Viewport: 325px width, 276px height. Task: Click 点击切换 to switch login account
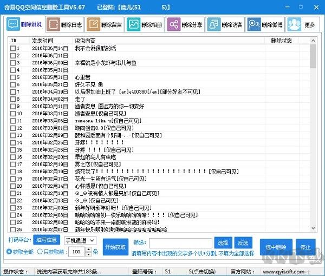tap(203, 272)
